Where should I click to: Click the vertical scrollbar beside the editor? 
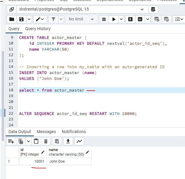3,96
